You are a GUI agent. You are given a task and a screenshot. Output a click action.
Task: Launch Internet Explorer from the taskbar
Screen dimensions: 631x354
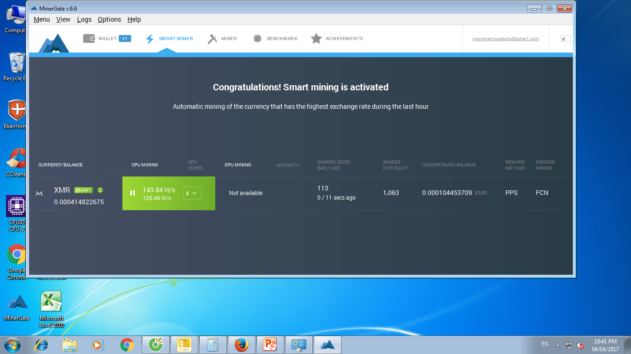click(42, 345)
